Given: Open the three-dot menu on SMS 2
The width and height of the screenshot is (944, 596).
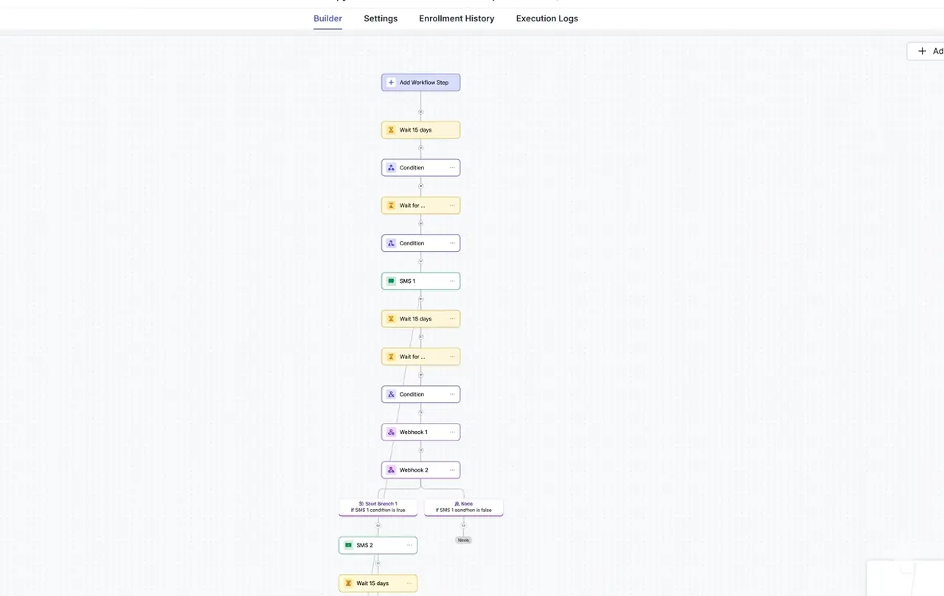Looking at the screenshot, I should [409, 545].
